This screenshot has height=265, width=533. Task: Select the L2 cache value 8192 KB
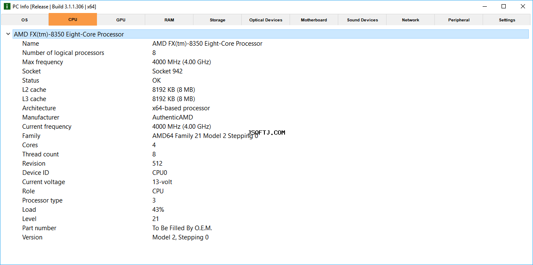(x=173, y=90)
